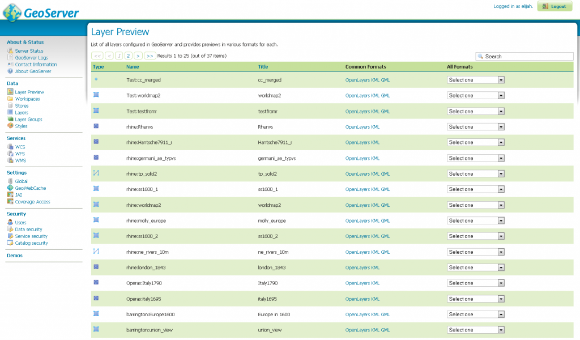Open All Formats dropdown for rhine:ss1600_1
This screenshot has width=580, height=340.
pos(476,189)
